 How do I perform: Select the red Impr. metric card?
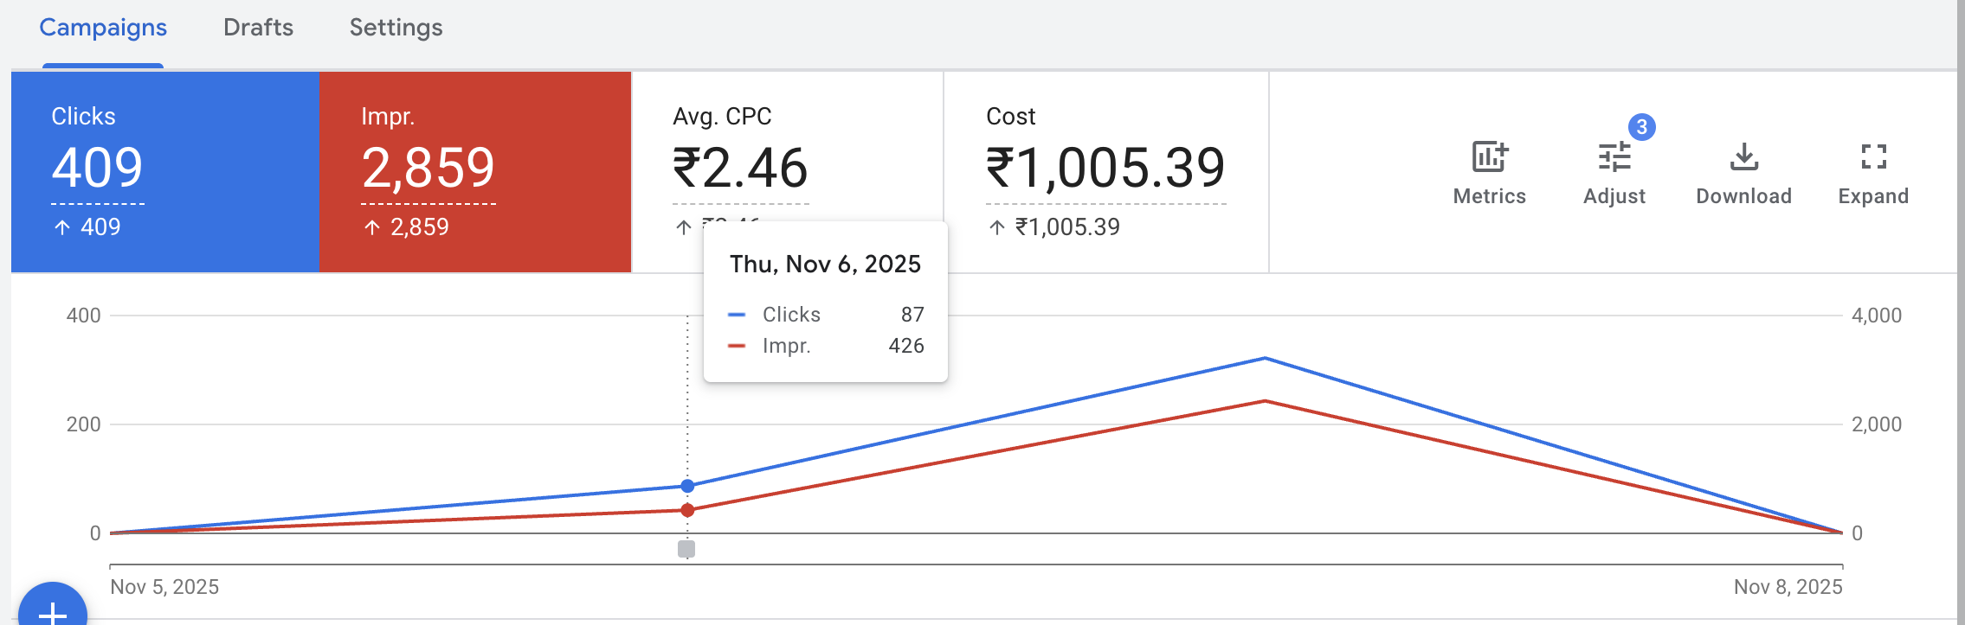pyautogui.click(x=475, y=171)
